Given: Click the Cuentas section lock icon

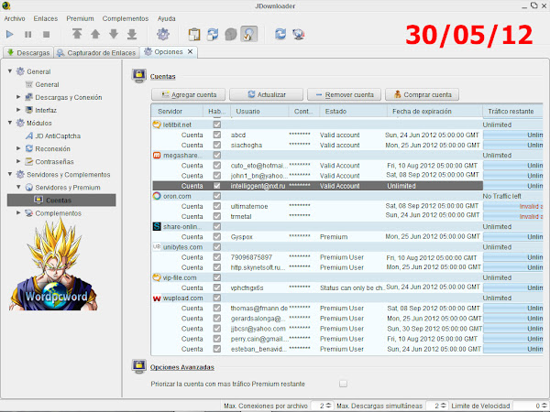Looking at the screenshot, I should pyautogui.click(x=139, y=76).
